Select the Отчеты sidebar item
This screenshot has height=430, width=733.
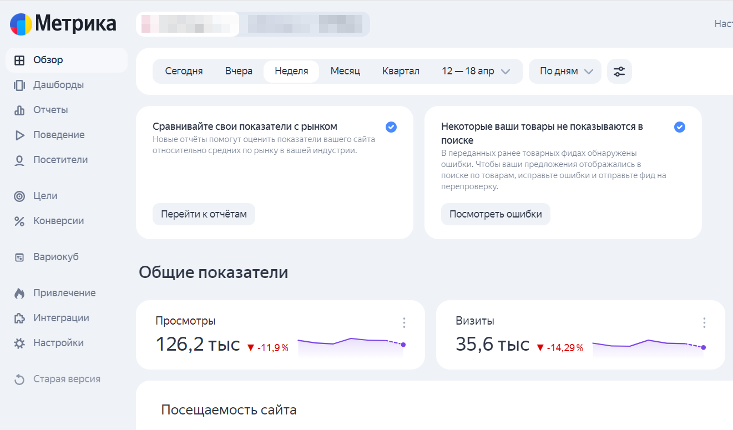pyautogui.click(x=50, y=109)
